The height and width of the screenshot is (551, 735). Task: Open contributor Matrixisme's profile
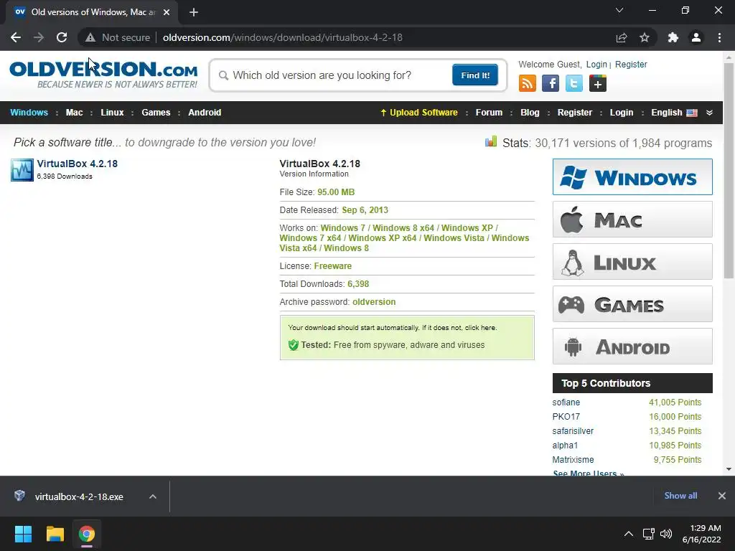573,460
